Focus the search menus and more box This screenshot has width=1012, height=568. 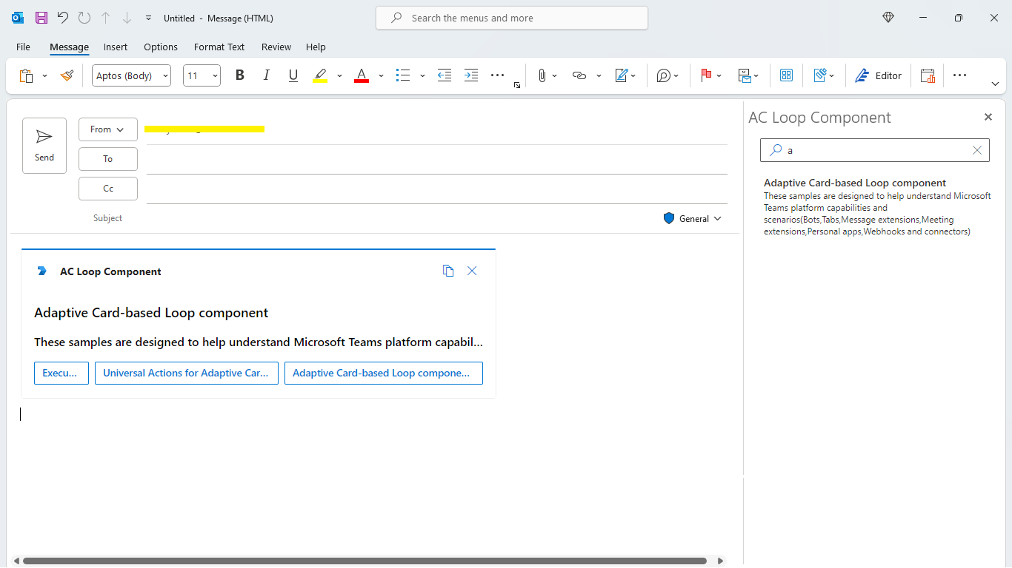(512, 18)
